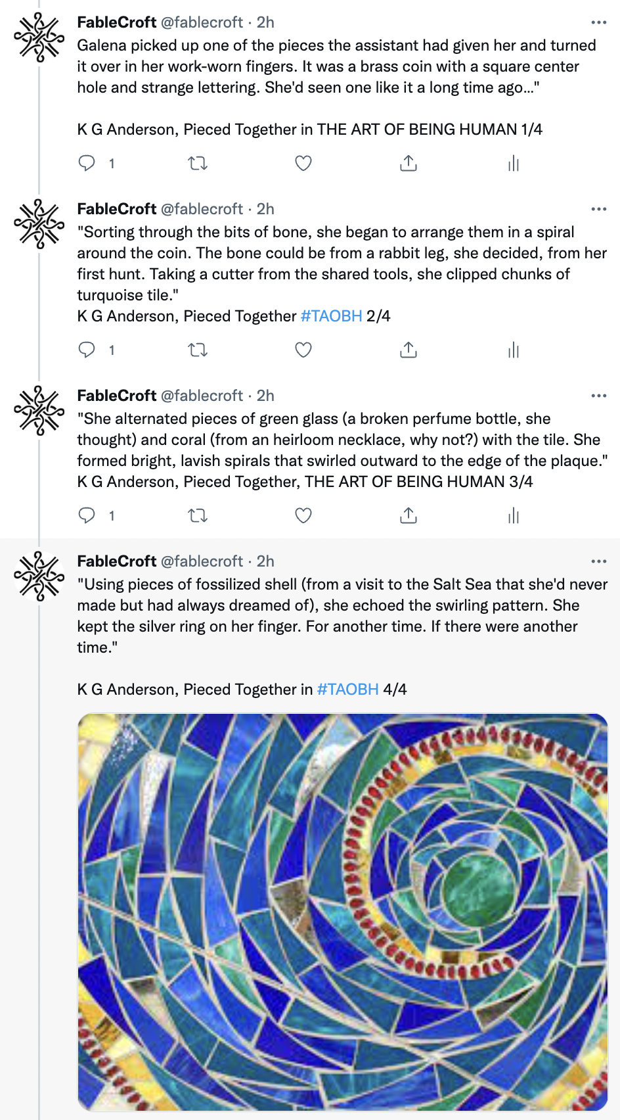Share the 3/4 green glass tweet

[x=409, y=515]
